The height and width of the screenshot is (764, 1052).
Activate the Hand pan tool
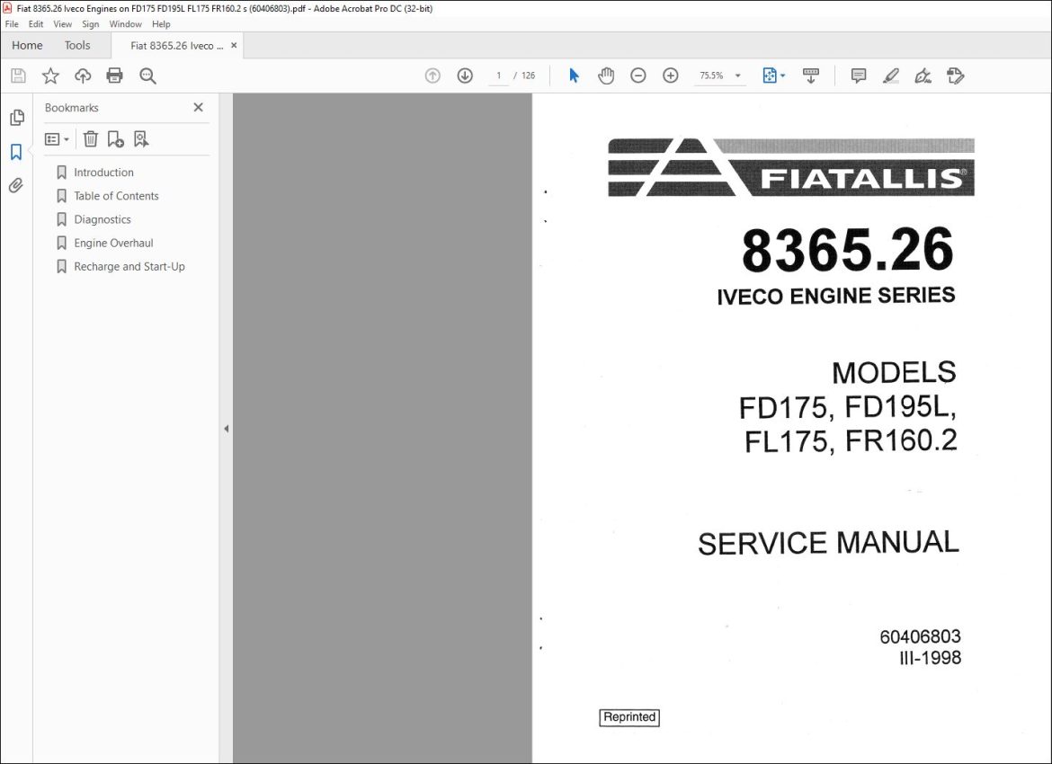click(606, 76)
